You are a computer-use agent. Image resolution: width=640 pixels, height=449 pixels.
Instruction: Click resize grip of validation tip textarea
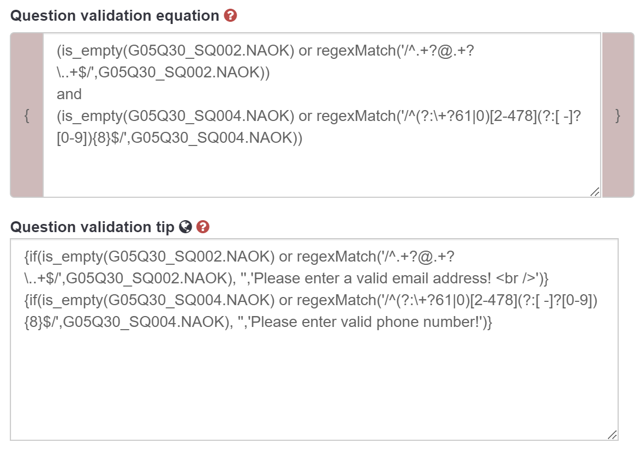click(612, 434)
